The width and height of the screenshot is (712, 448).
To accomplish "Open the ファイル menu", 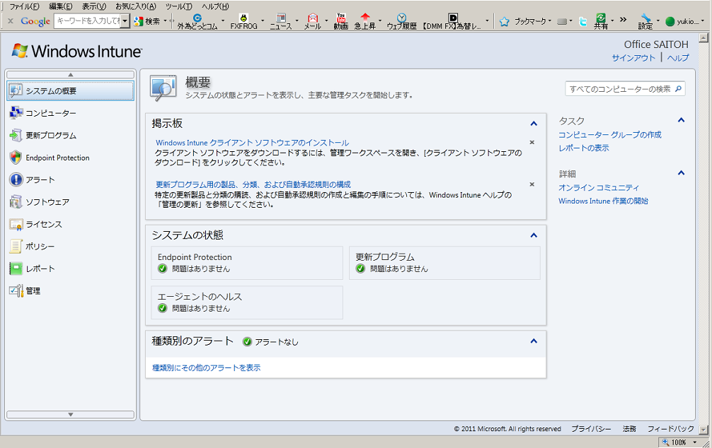I will coord(23,6).
